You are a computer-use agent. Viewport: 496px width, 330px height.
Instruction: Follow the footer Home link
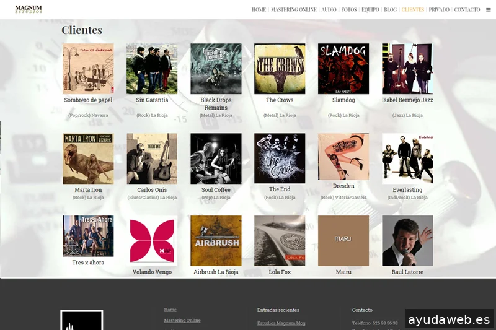click(x=170, y=310)
